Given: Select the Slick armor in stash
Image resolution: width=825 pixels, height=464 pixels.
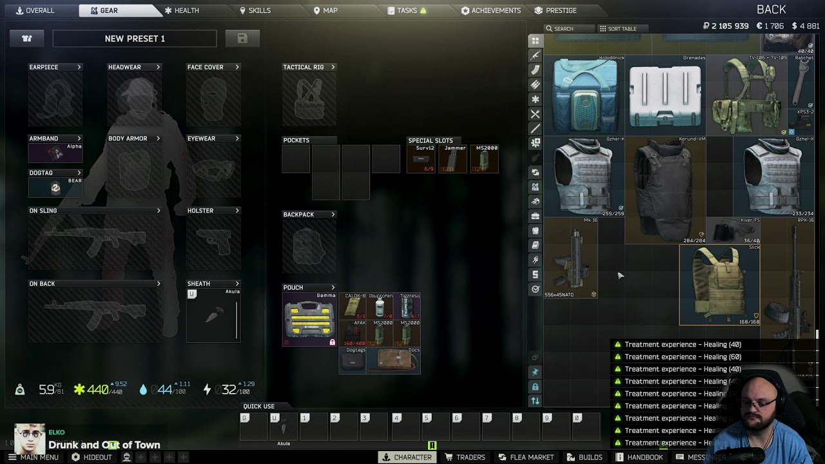Looking at the screenshot, I should pyautogui.click(x=720, y=285).
